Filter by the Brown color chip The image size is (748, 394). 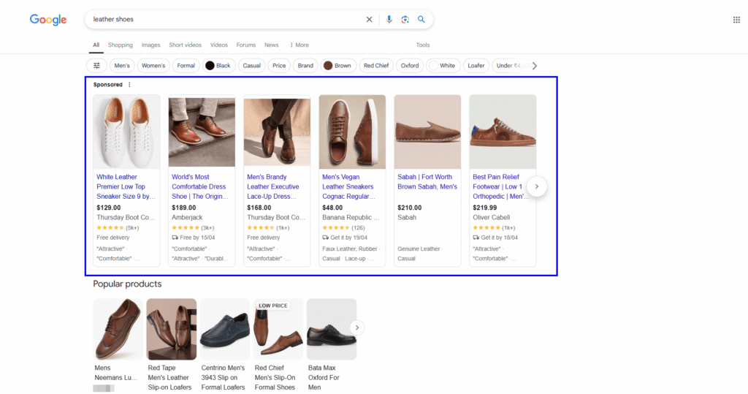pos(337,66)
